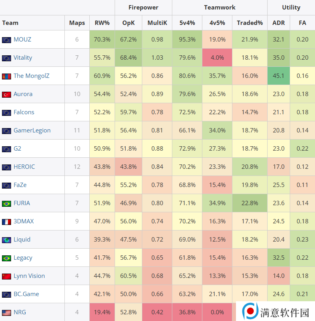The image size is (315, 321).
Task: Open the Legacy team link
Action: point(23,258)
